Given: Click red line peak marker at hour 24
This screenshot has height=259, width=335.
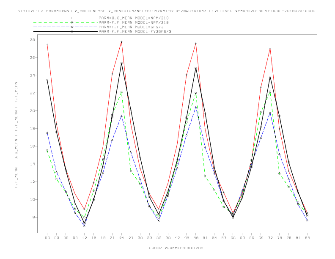Looking at the screenshot, I should pos(121,41).
